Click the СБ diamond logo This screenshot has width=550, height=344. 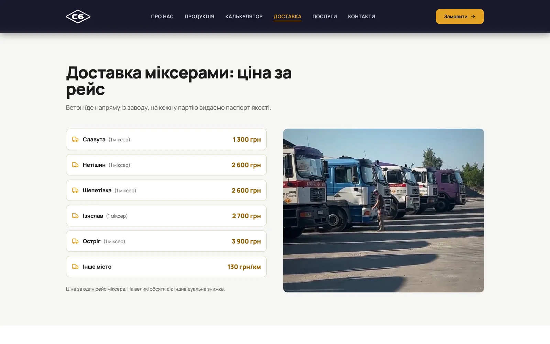(x=78, y=17)
